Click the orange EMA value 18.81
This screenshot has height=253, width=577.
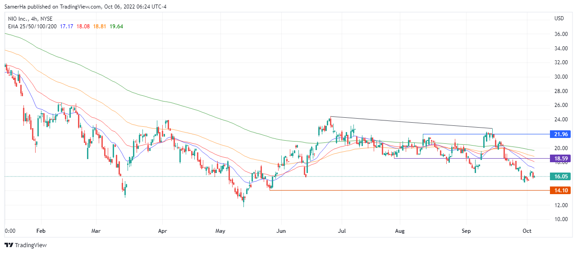[100, 27]
